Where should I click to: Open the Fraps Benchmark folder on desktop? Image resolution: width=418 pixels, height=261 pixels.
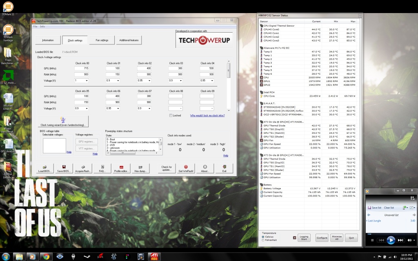pos(8,56)
